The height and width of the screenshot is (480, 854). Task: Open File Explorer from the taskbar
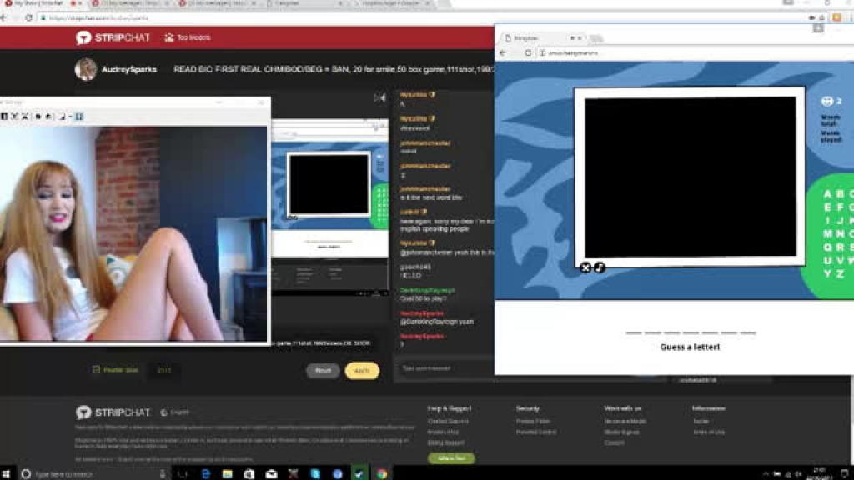(227, 473)
